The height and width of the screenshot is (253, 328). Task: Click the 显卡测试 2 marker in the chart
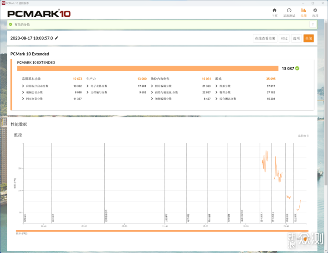pos(273,217)
